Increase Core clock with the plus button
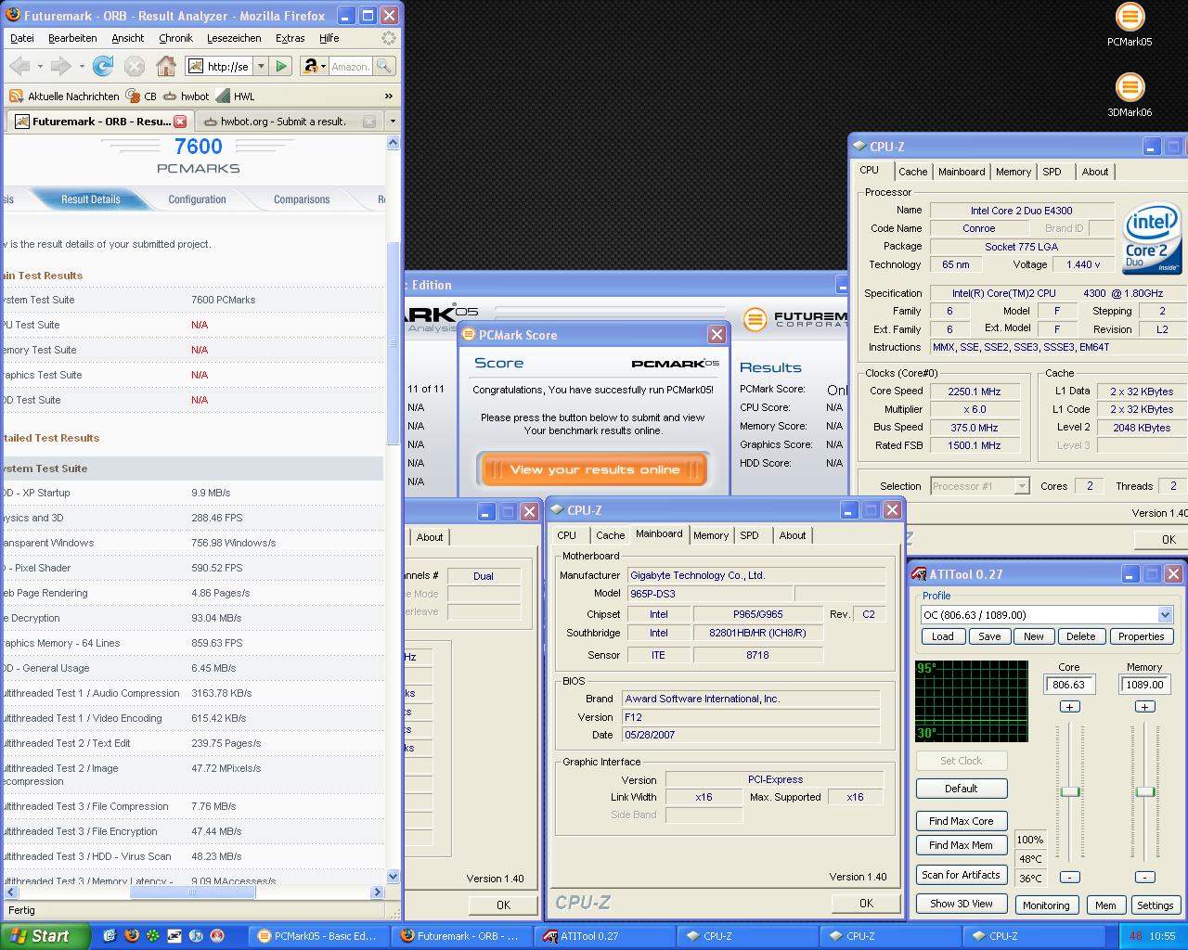 click(1069, 707)
